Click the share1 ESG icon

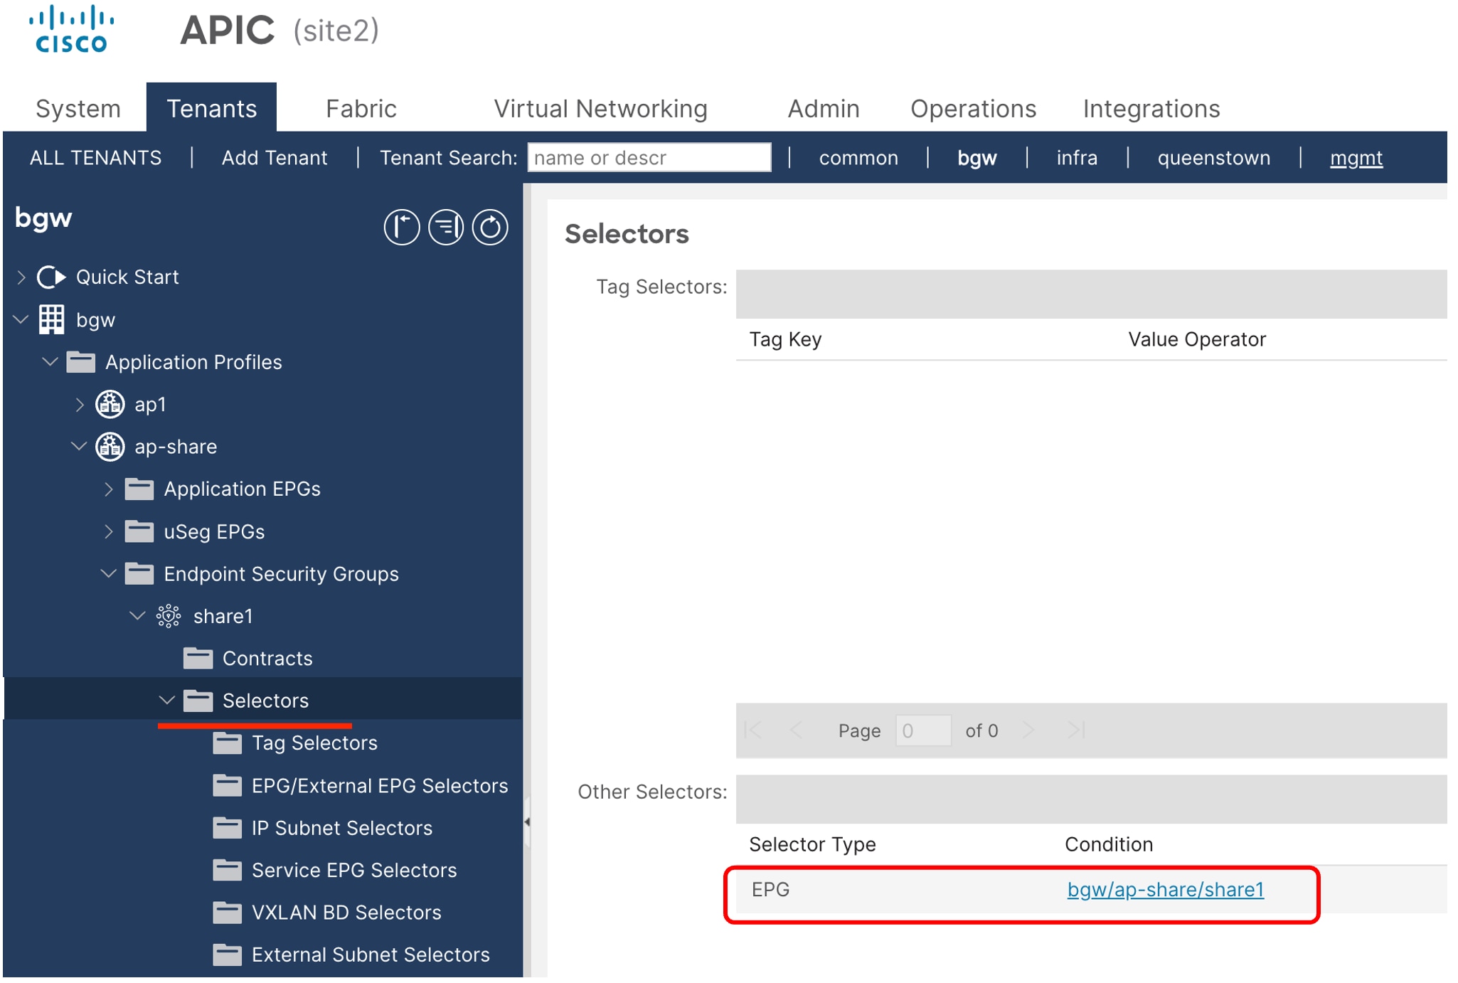coord(169,616)
